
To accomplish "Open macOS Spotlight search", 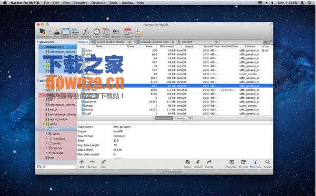I will click(x=309, y=3).
